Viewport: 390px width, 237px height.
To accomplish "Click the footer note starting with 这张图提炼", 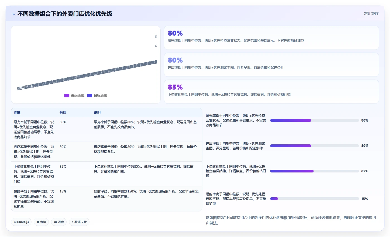I will click(291, 220).
